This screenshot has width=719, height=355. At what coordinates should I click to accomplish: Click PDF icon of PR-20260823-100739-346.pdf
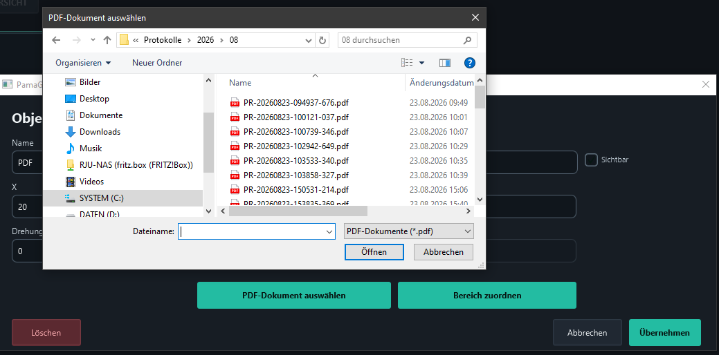235,132
